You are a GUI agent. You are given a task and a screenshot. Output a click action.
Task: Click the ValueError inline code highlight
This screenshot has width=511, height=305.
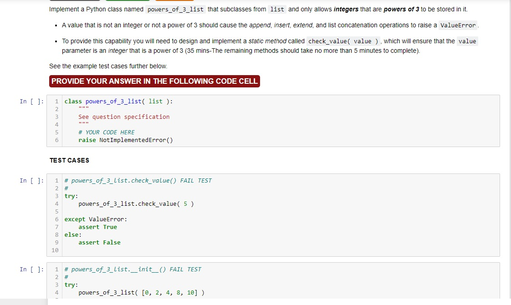tap(458, 25)
